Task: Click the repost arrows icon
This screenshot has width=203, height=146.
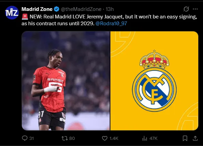Action: (x=65, y=138)
